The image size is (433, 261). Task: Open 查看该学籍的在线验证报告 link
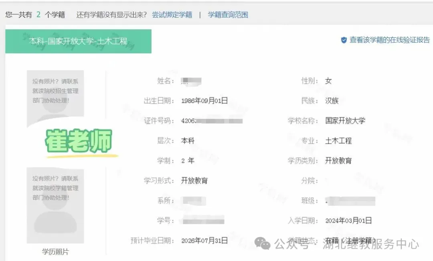click(x=389, y=40)
